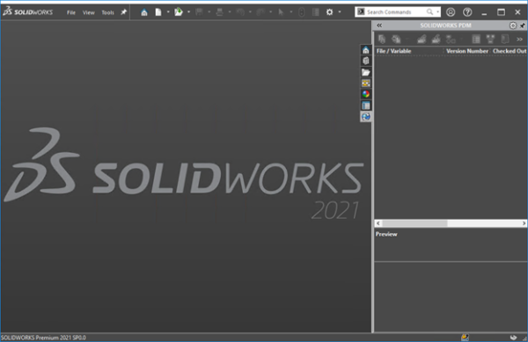Expand the New document dropdown arrow
The width and height of the screenshot is (528, 342).
pos(168,12)
